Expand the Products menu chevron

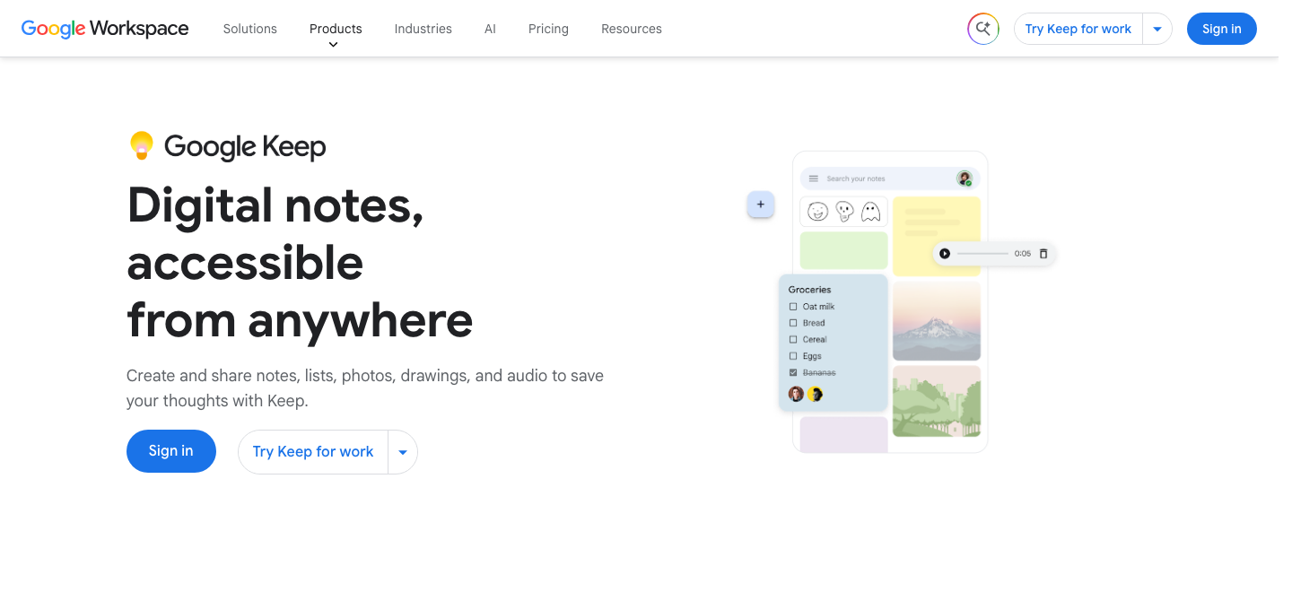(x=334, y=45)
